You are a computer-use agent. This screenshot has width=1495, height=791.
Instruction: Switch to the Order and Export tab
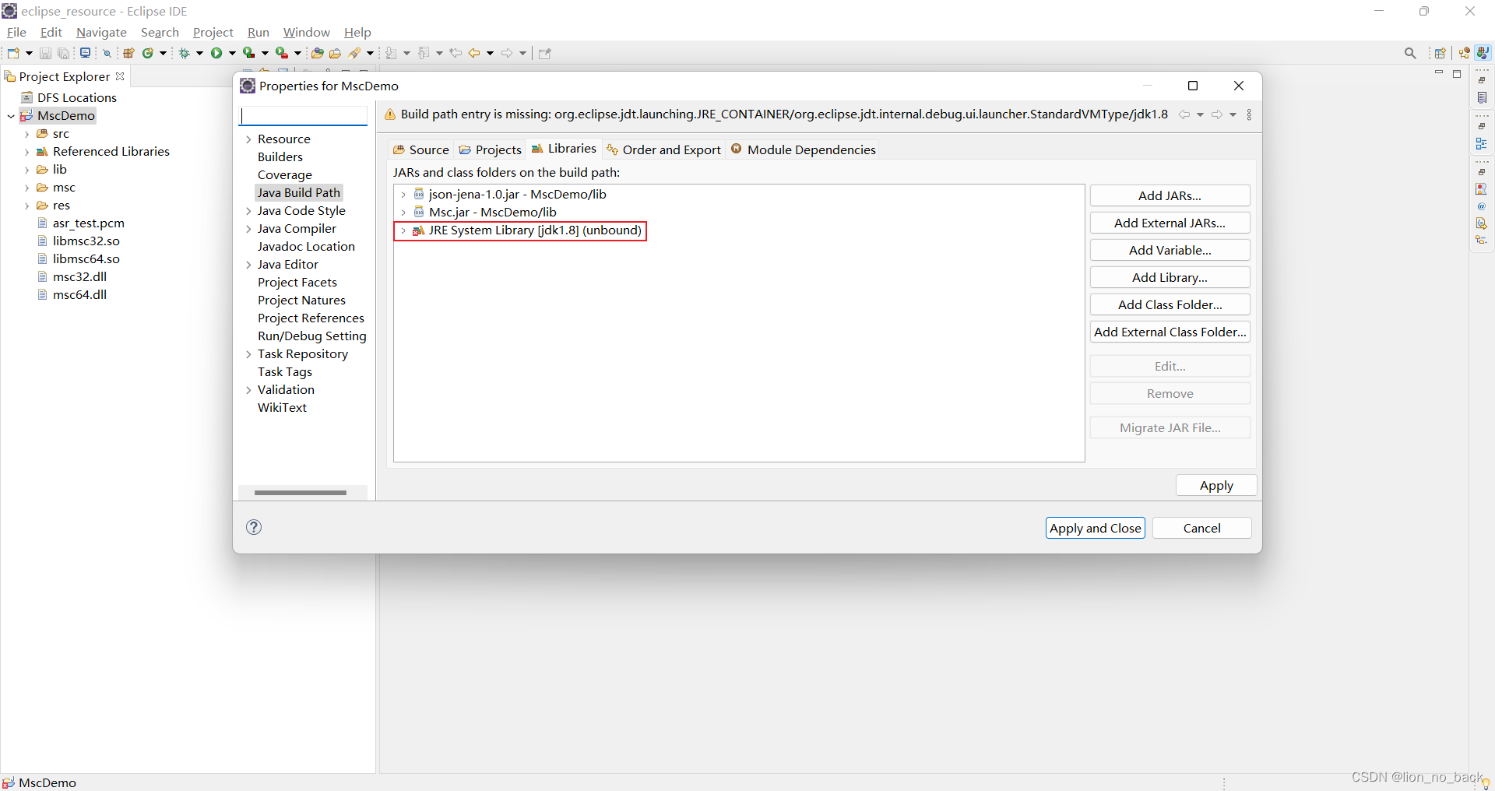tap(664, 149)
